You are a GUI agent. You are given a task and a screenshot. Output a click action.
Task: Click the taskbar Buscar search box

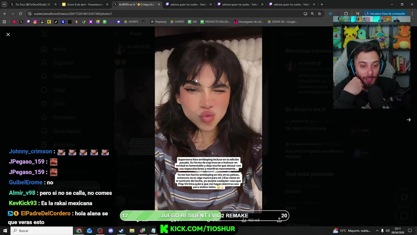(x=42, y=231)
